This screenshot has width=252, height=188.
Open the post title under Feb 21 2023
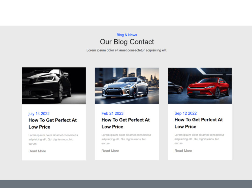point(125,123)
